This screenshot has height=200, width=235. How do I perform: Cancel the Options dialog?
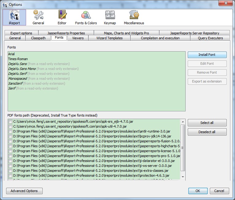(219, 191)
